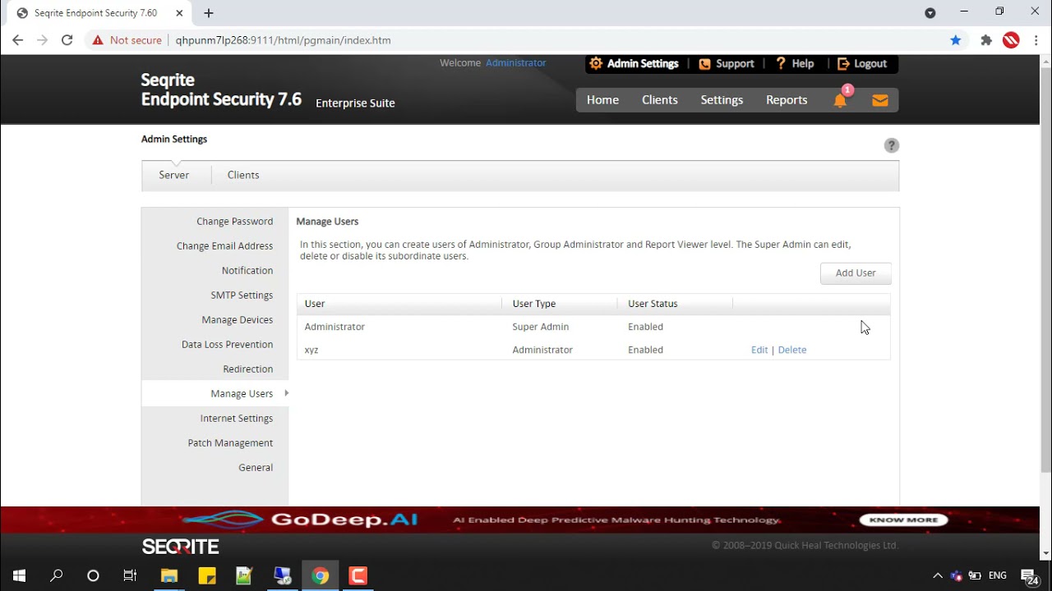Open the red C app on taskbar
Viewport: 1052px width, 591px height.
pyautogui.click(x=358, y=575)
